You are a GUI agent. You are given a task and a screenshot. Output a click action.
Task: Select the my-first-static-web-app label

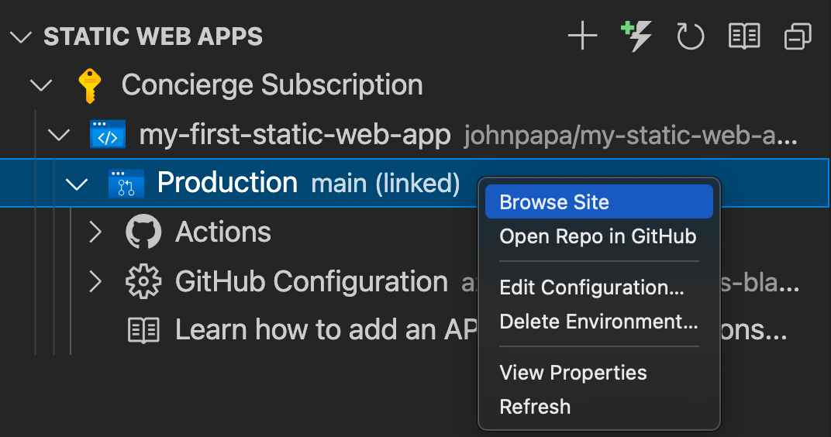(295, 135)
